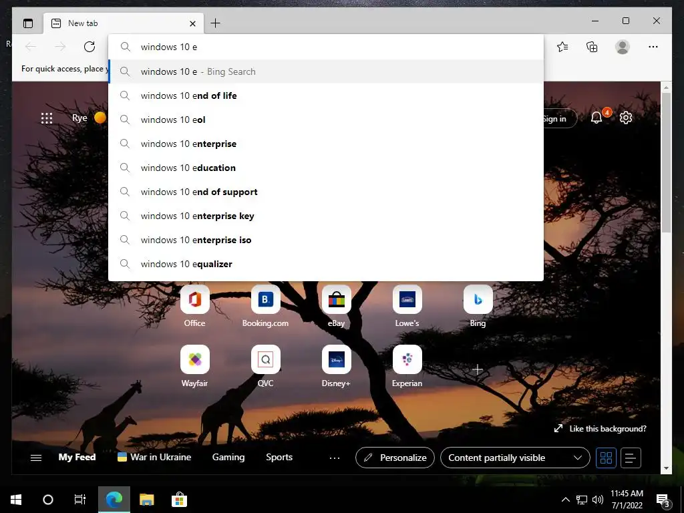Screen dimensions: 684x513
Task: Open a new browser tab
Action: coord(216,23)
